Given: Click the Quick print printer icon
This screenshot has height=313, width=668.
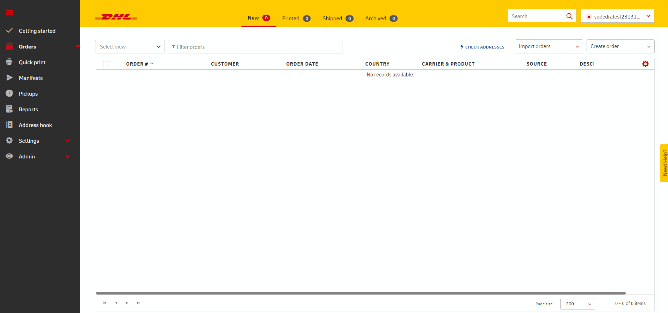Looking at the screenshot, I should [x=9, y=62].
